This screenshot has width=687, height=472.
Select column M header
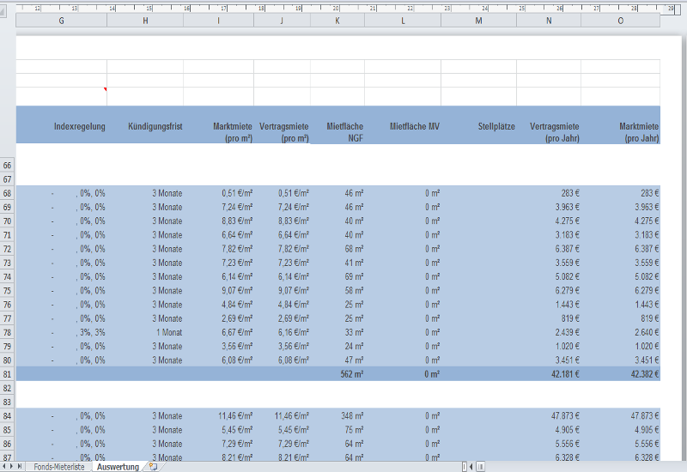point(478,21)
